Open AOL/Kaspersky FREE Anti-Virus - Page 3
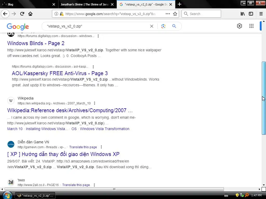266x199 pixels. [x=60, y=73]
